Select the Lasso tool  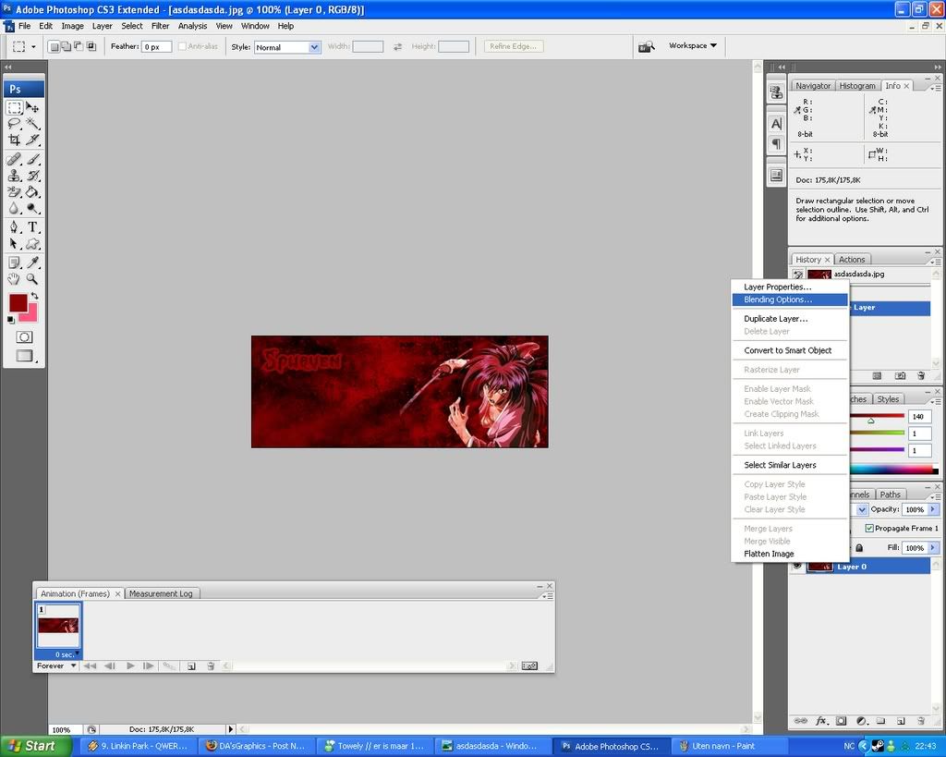pyautogui.click(x=15, y=125)
